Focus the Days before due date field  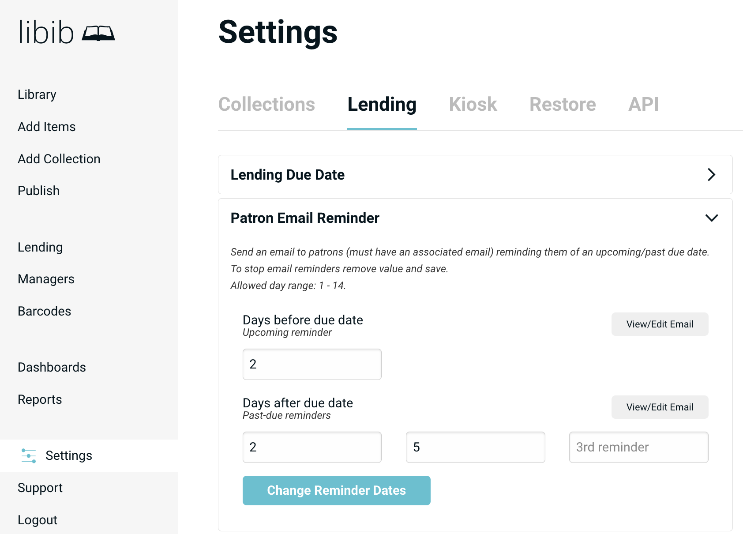tap(312, 365)
